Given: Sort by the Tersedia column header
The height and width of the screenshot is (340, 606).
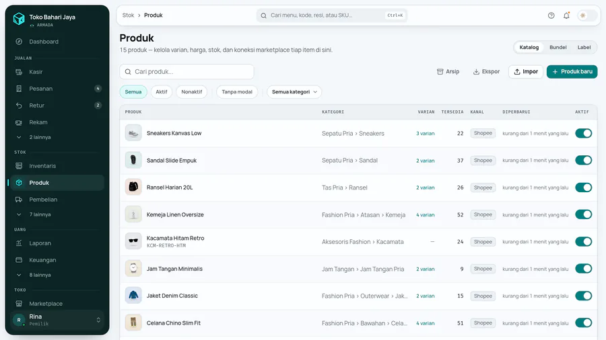Looking at the screenshot, I should point(452,112).
